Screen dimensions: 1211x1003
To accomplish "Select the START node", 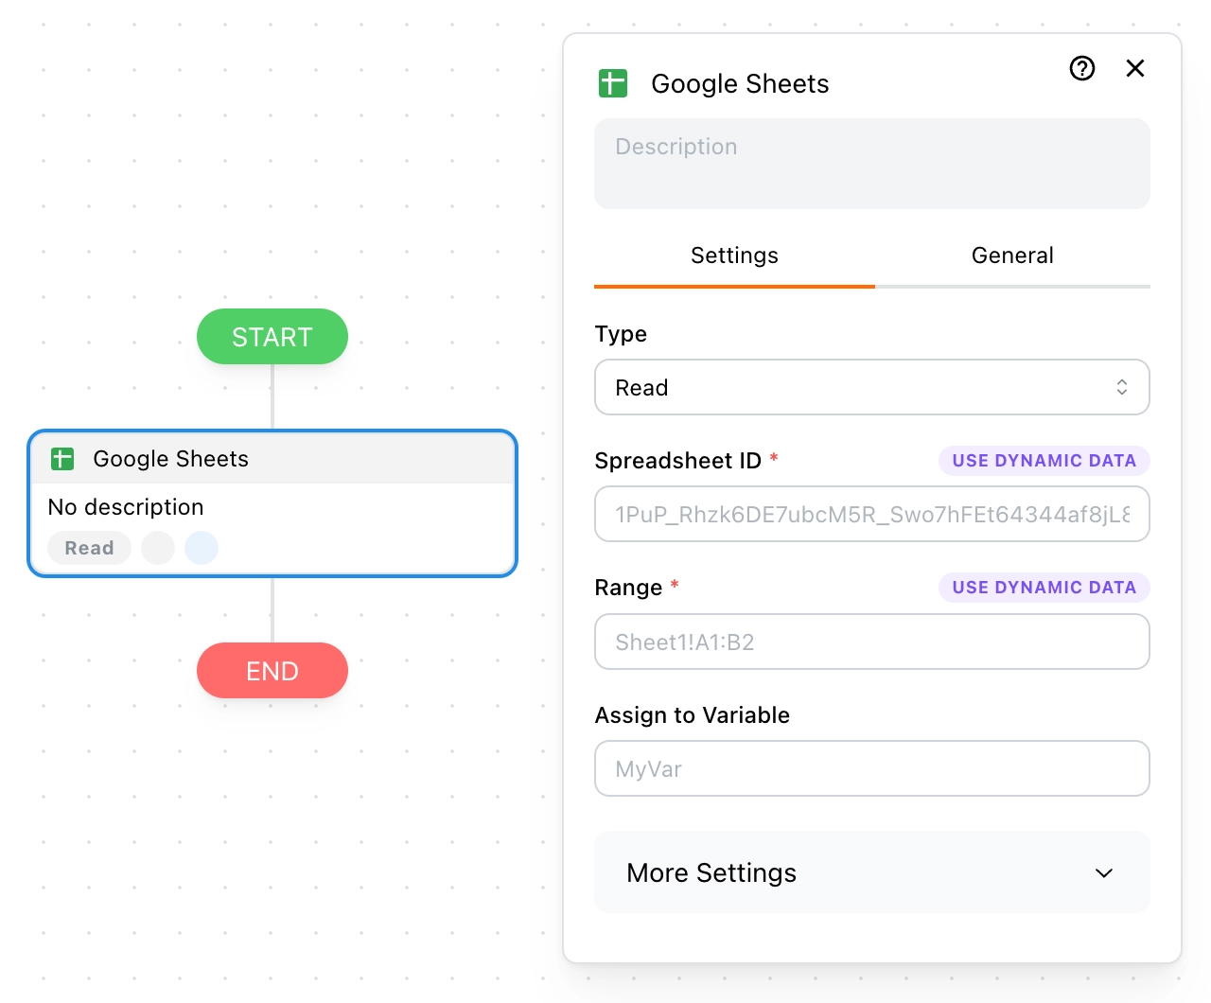I will tap(272, 337).
